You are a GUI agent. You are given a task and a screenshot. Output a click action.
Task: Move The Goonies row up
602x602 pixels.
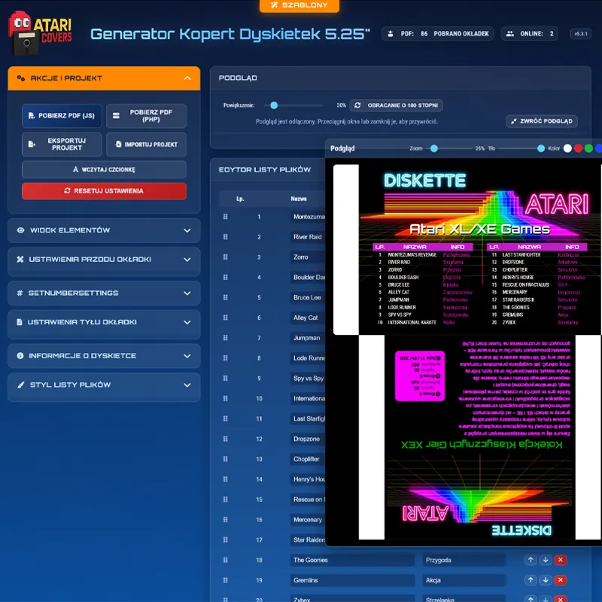tap(531, 560)
